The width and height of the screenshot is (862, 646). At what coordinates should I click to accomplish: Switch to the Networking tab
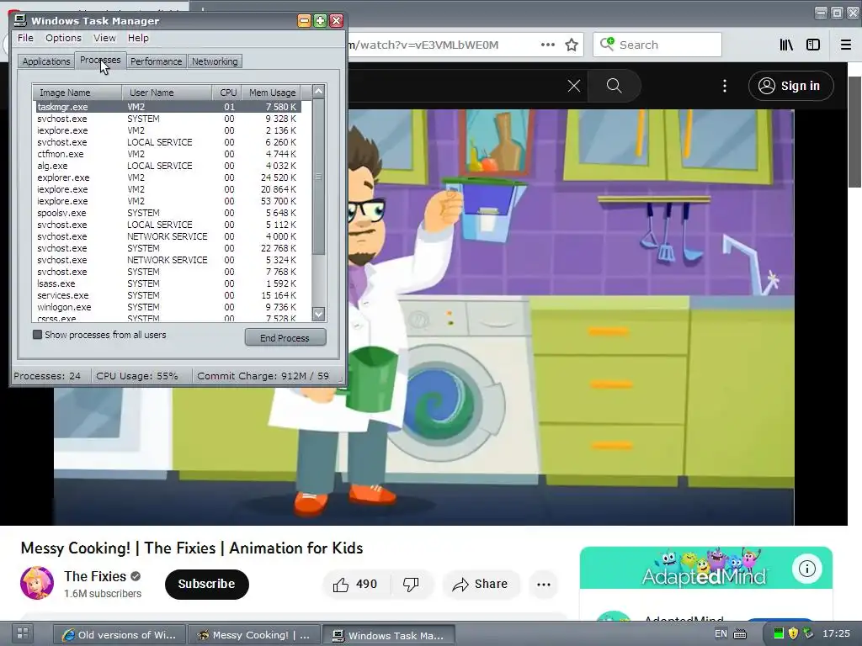coord(215,61)
